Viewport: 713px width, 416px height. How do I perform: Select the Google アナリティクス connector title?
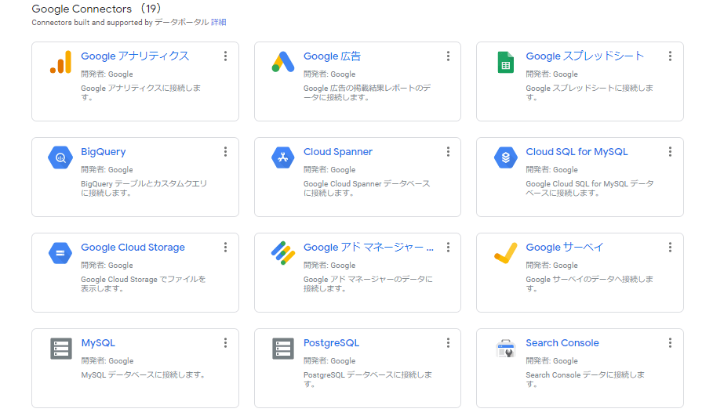tap(135, 56)
